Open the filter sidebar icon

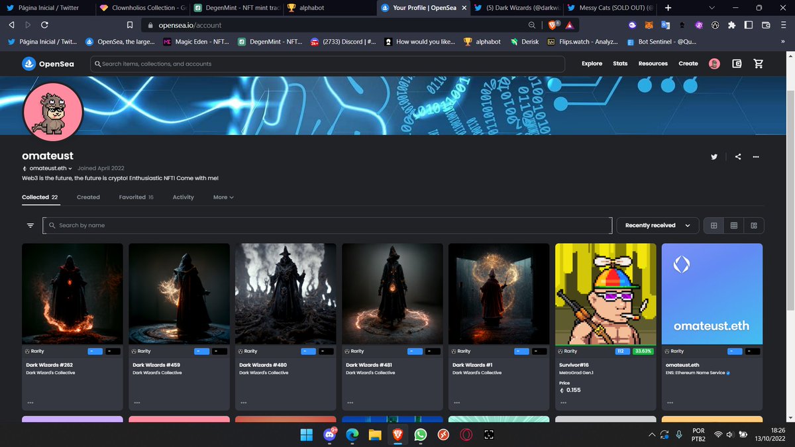(x=30, y=226)
